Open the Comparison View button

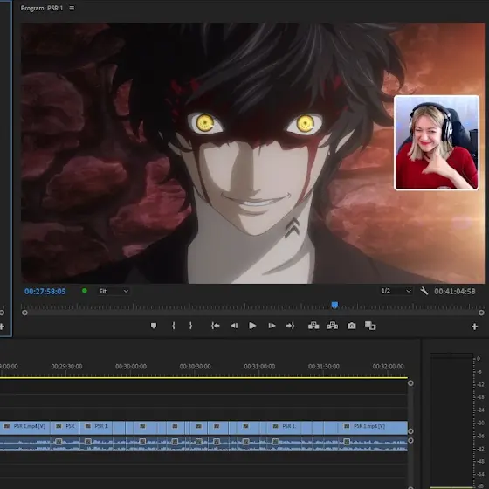370,326
